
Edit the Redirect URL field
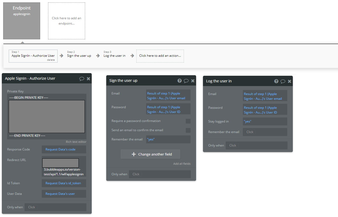tap(64, 166)
